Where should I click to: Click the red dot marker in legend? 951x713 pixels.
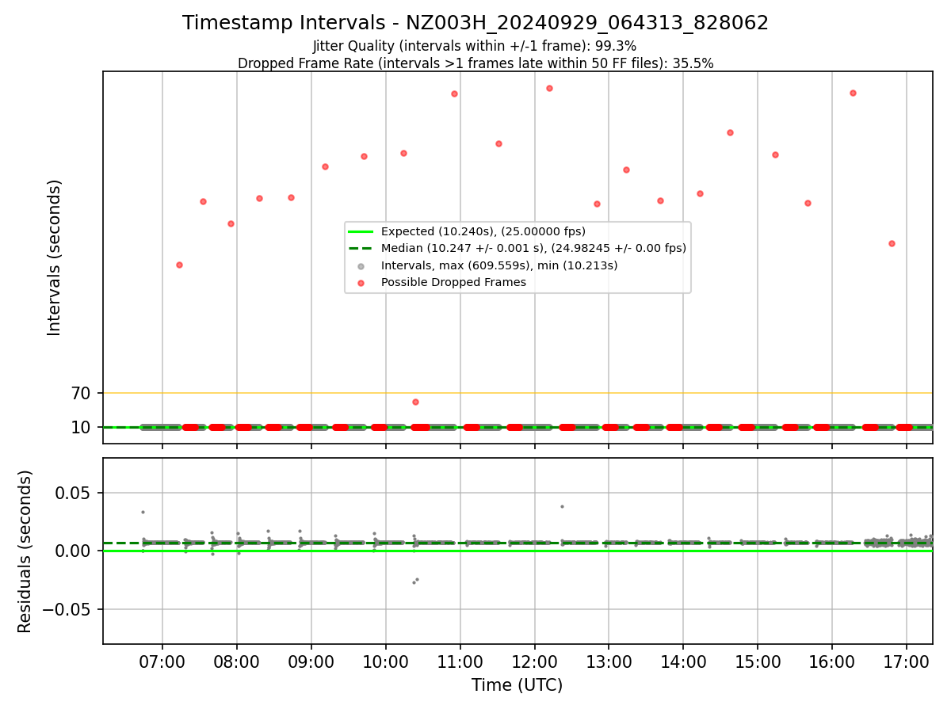pos(361,282)
